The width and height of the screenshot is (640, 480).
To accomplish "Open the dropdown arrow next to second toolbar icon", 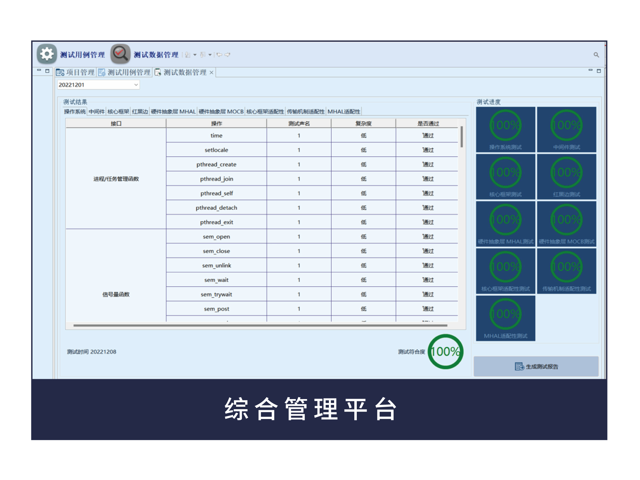I will [x=210, y=55].
